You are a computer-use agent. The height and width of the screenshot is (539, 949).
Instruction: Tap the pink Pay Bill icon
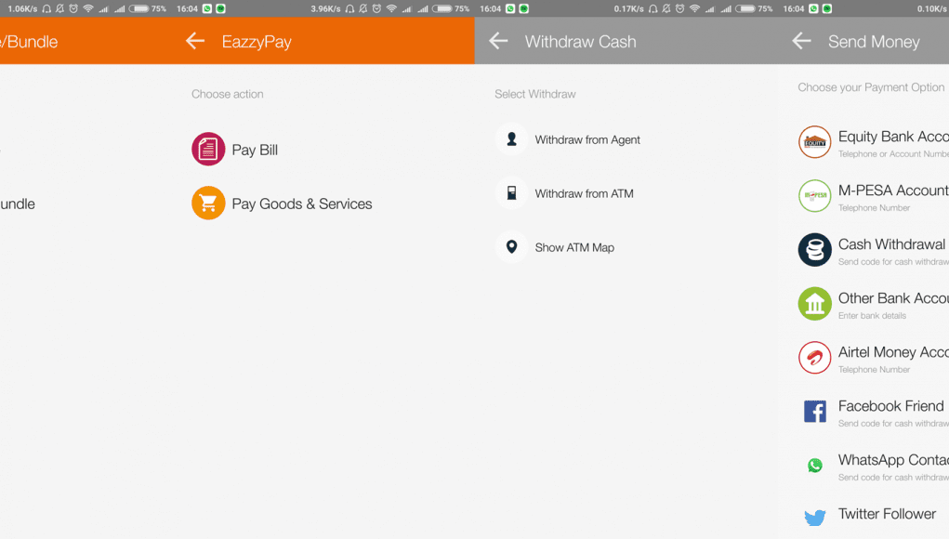[208, 149]
